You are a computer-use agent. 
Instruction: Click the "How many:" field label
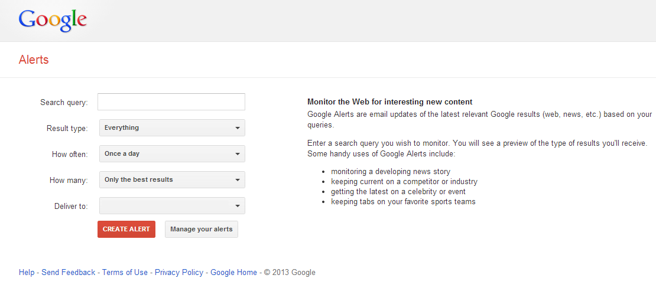(x=69, y=181)
